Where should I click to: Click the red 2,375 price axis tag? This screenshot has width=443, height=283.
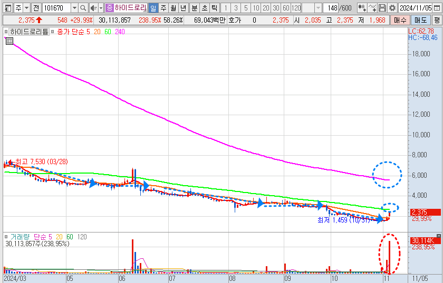425,213
